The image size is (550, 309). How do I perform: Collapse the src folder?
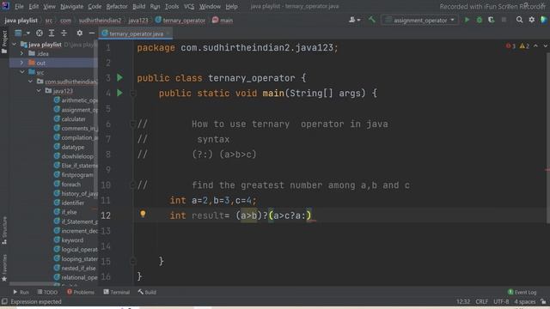22,72
